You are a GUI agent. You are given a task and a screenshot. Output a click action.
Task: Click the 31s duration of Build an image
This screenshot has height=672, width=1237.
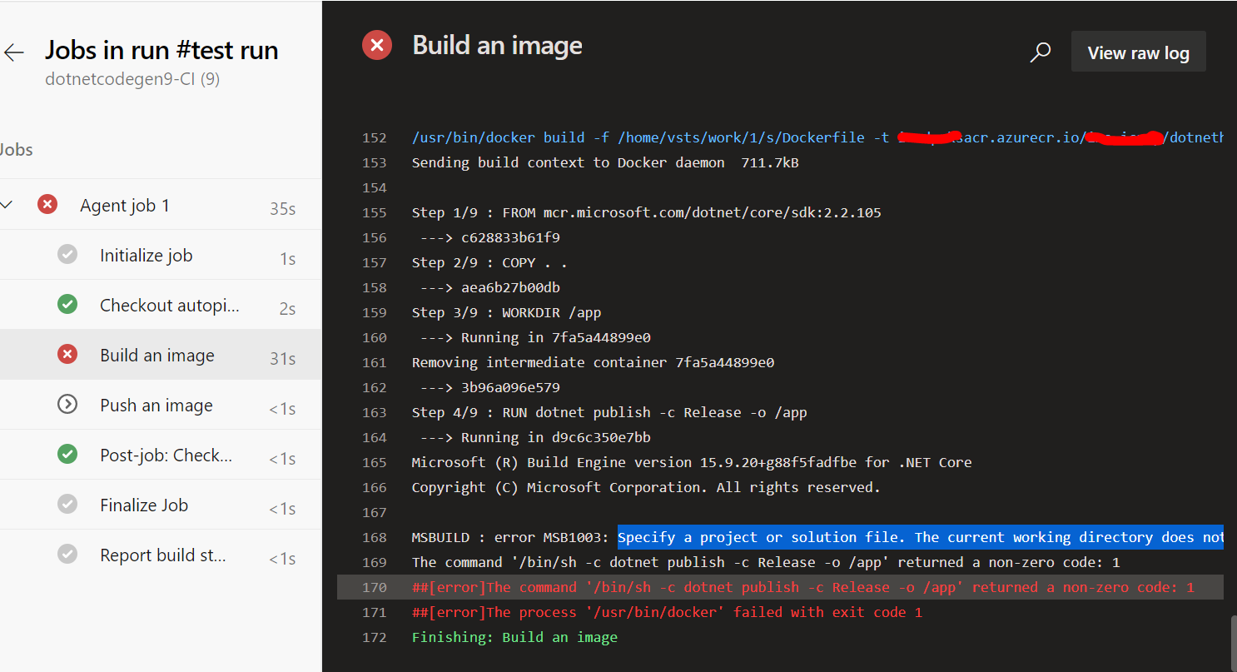point(282,358)
